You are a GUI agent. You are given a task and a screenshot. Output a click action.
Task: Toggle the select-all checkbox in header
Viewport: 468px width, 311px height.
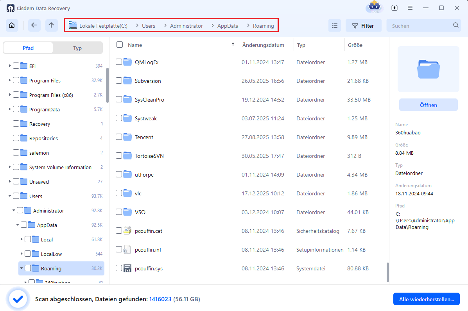click(x=120, y=45)
